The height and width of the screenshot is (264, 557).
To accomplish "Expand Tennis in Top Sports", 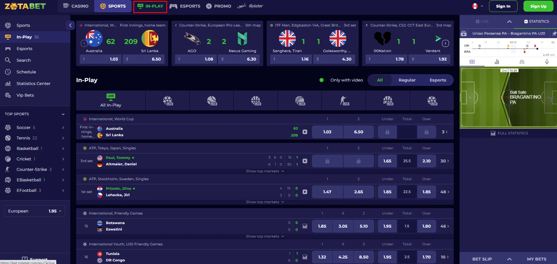I will (63, 138).
